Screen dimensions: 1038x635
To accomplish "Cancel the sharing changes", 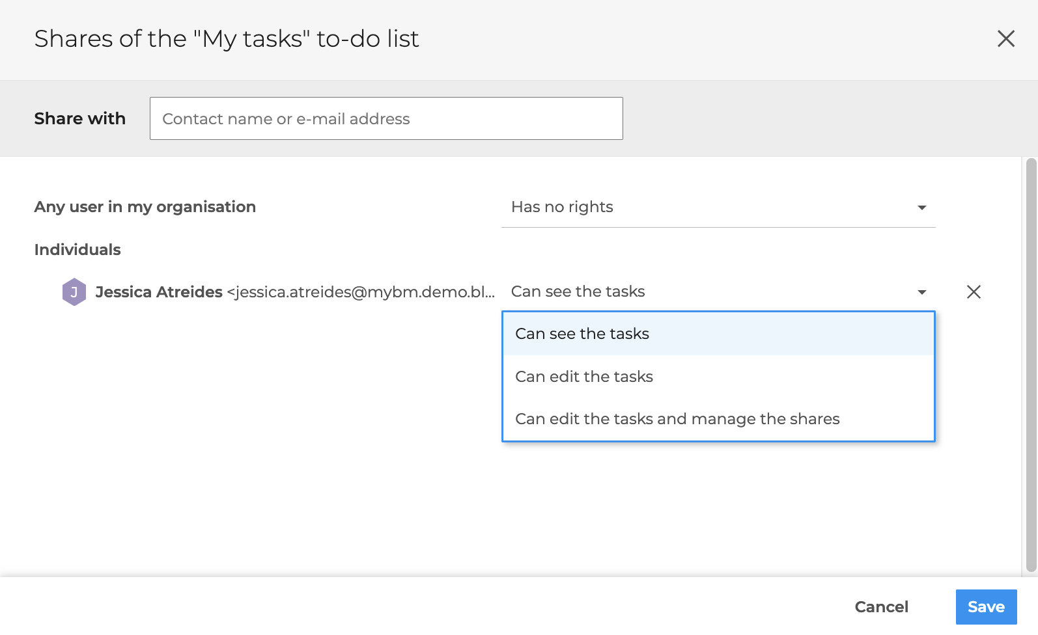I will click(881, 607).
